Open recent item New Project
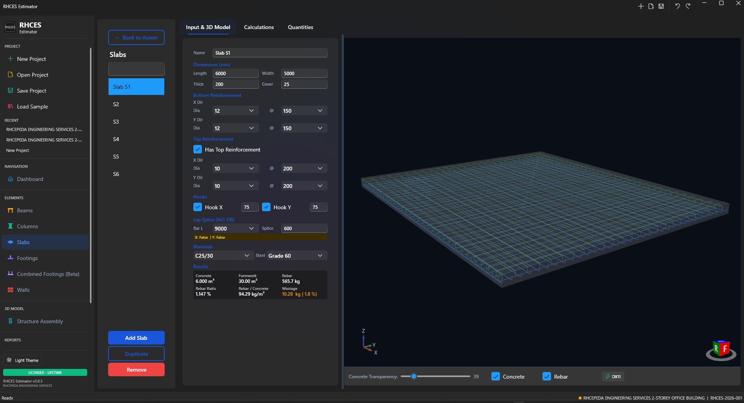The image size is (744, 403). coord(17,150)
